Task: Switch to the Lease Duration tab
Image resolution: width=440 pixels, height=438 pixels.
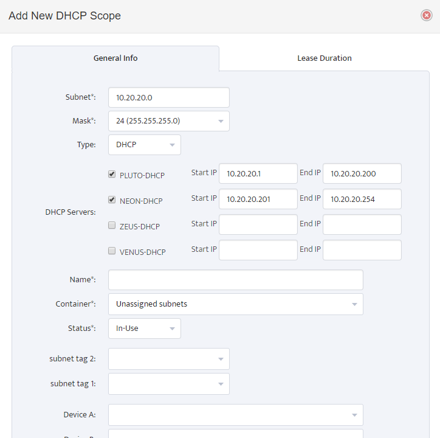Action: (x=325, y=58)
